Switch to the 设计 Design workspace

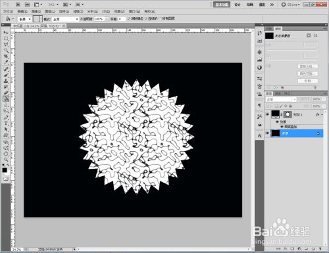pos(238,5)
